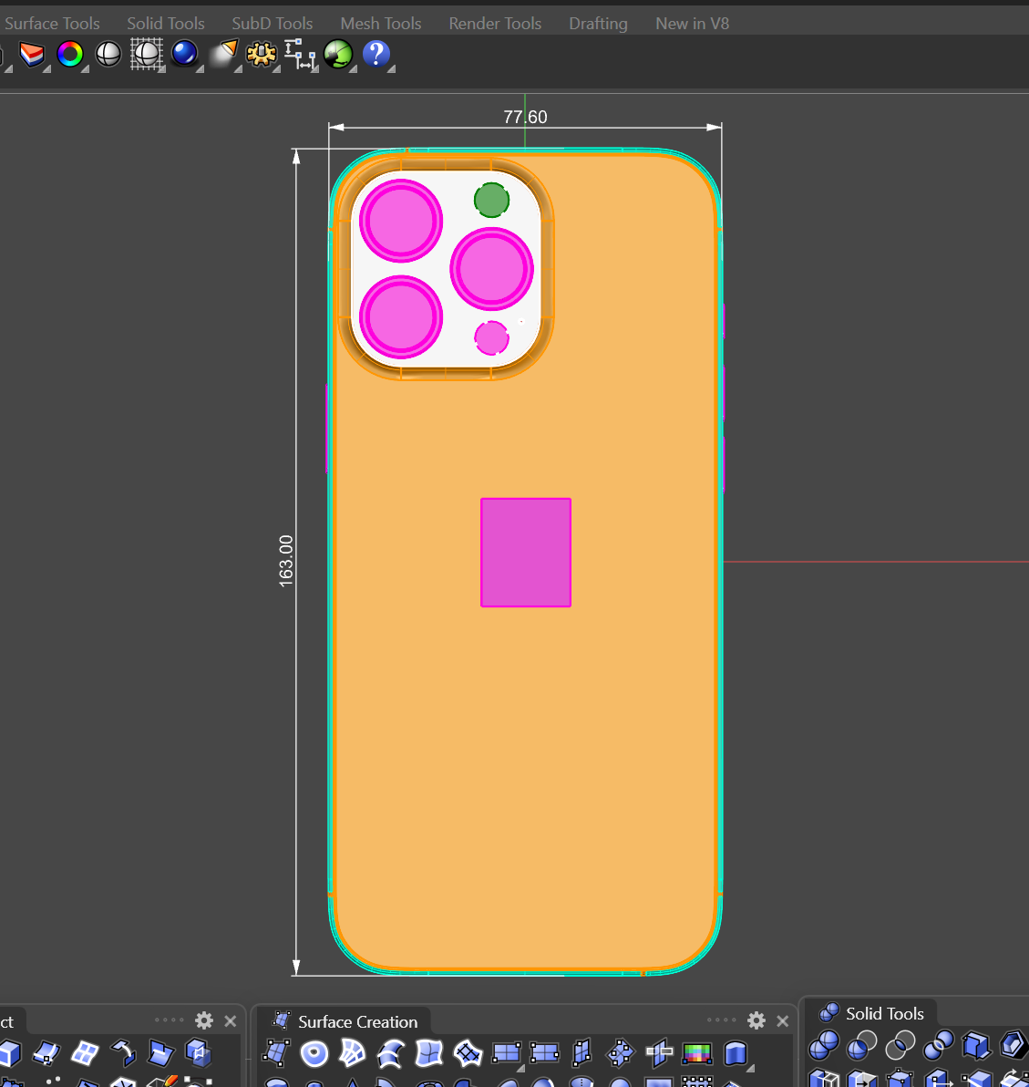
Task: Click the dimension tool icon in top toolbar
Action: pyautogui.click(x=300, y=55)
